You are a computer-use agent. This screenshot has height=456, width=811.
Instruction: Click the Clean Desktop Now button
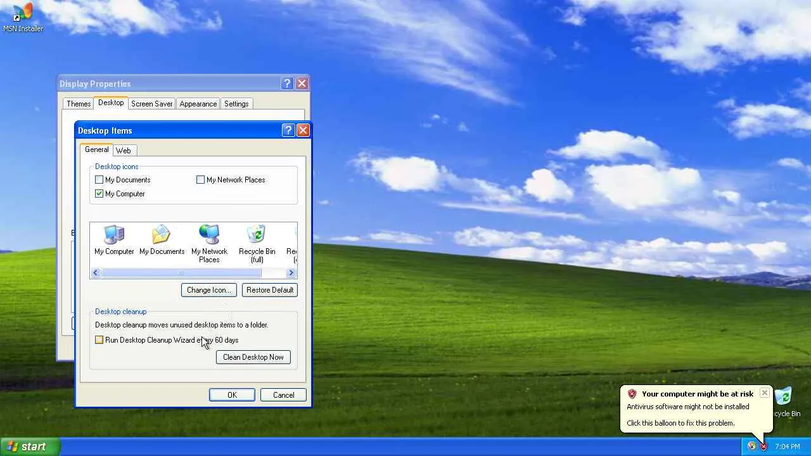253,357
